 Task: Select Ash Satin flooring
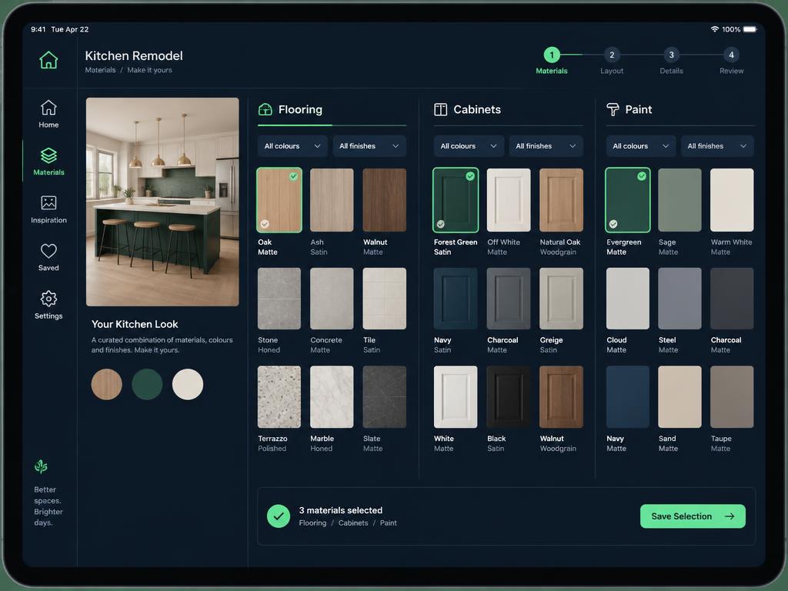[x=332, y=200]
